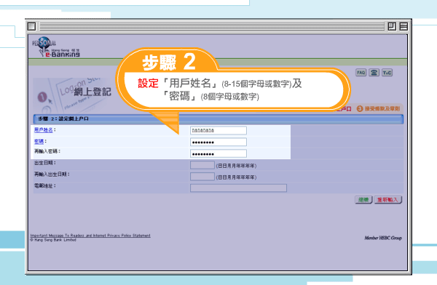This screenshot has height=285, width=437.
Task: Open the FAQ icon button
Action: tap(361, 73)
